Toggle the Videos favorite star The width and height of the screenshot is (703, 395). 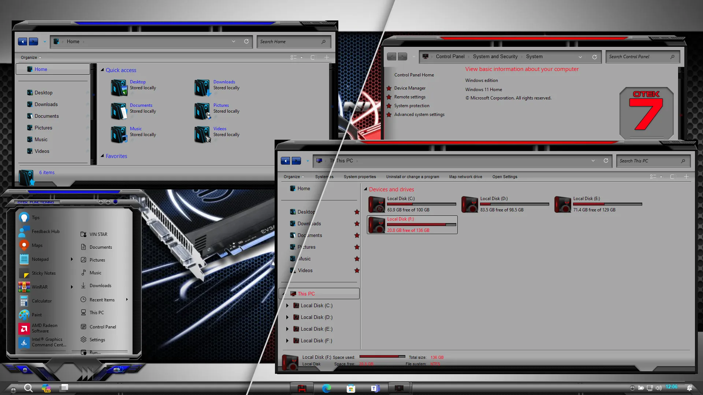(357, 270)
